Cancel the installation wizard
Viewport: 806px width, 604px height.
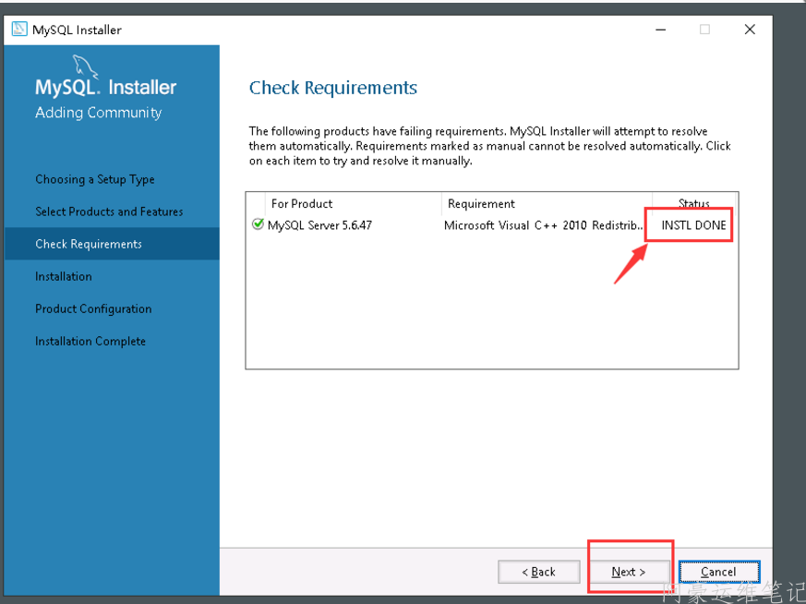point(718,572)
